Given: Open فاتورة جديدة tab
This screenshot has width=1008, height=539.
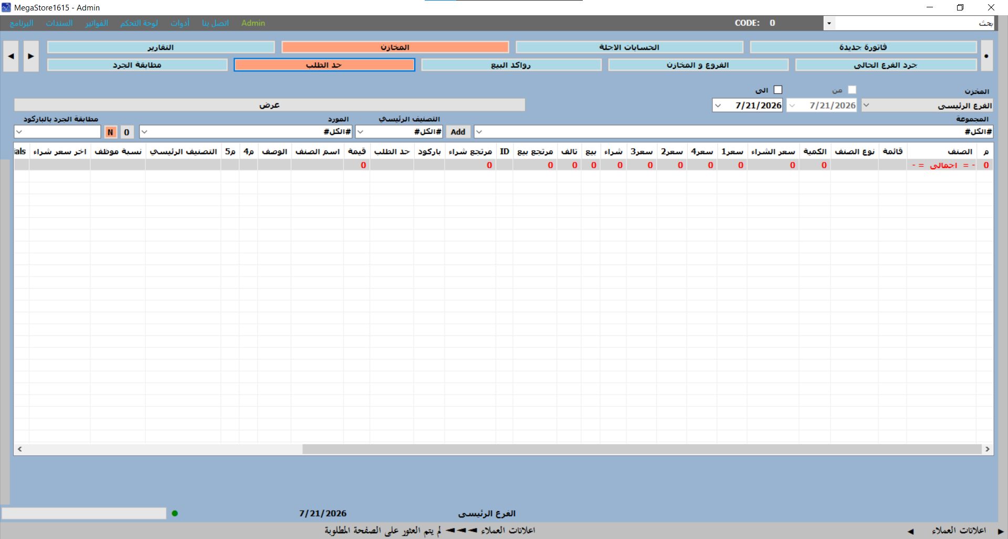Looking at the screenshot, I should coord(863,47).
